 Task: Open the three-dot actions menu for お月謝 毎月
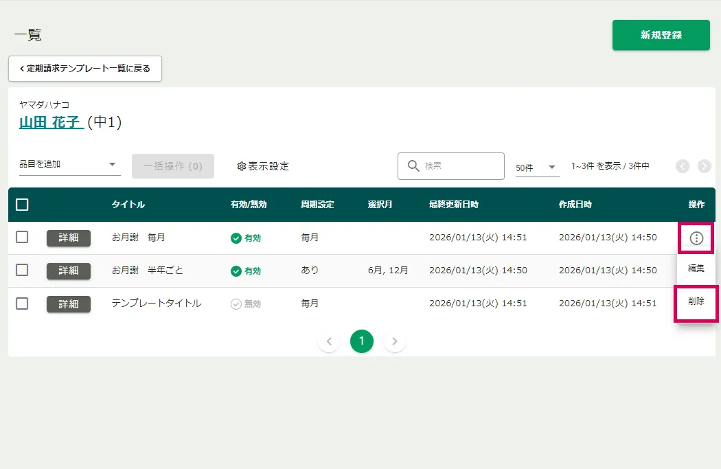[x=696, y=238]
